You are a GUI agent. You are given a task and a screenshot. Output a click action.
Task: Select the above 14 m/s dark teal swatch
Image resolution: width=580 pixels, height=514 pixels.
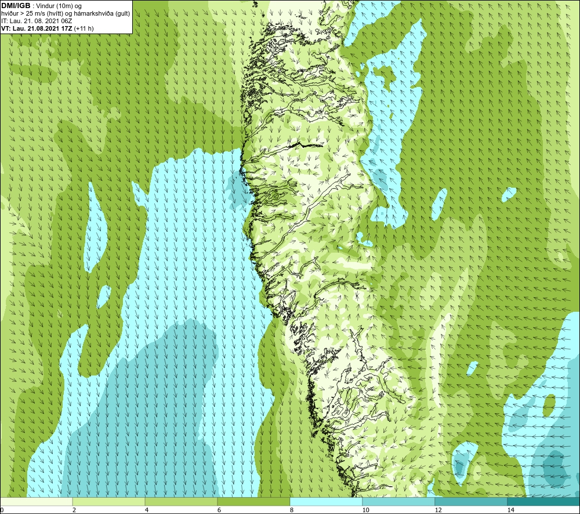544,501
